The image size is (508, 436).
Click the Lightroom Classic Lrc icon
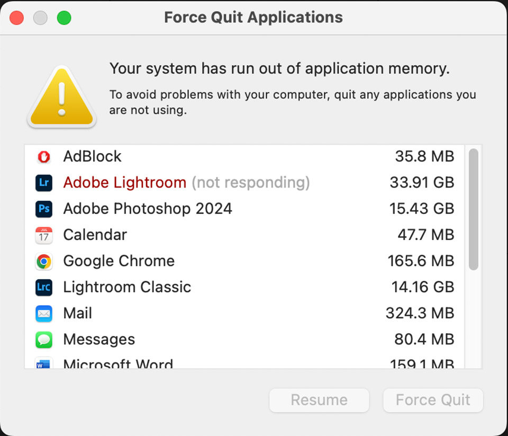click(x=44, y=287)
